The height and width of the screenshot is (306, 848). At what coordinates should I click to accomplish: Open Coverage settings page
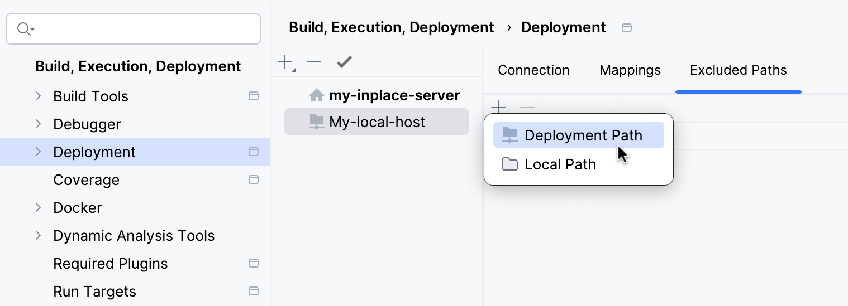[86, 180]
